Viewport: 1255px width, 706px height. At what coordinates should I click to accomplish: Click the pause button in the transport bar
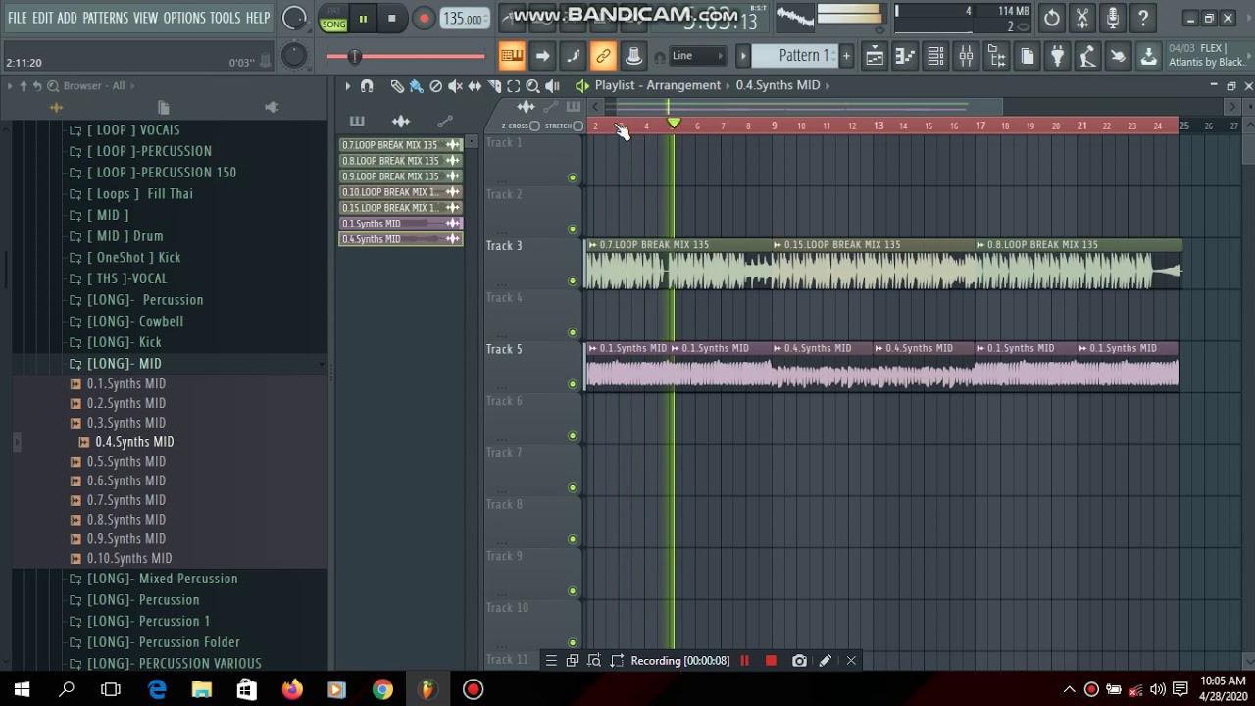[x=363, y=19]
